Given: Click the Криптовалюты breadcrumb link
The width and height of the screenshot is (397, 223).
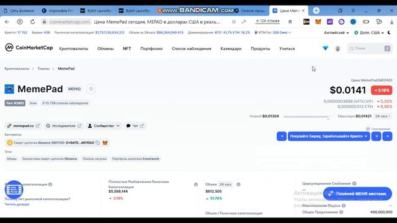Looking at the screenshot, I should [x=17, y=69].
